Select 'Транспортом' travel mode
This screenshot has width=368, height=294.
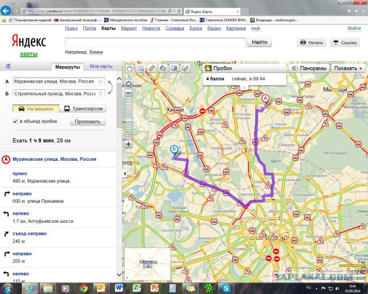click(83, 109)
